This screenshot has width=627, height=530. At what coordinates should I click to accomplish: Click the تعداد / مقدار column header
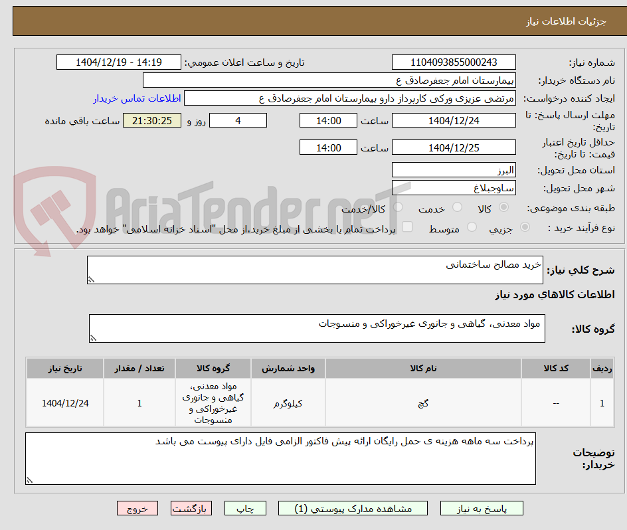[x=139, y=369]
